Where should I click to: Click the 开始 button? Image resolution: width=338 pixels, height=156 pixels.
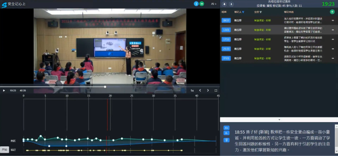(4, 149)
